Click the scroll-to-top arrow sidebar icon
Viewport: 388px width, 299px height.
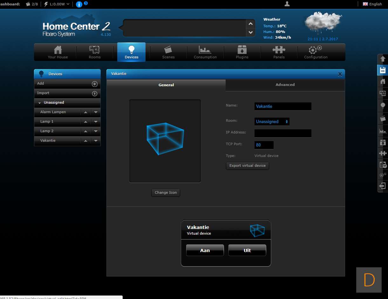coord(383,59)
